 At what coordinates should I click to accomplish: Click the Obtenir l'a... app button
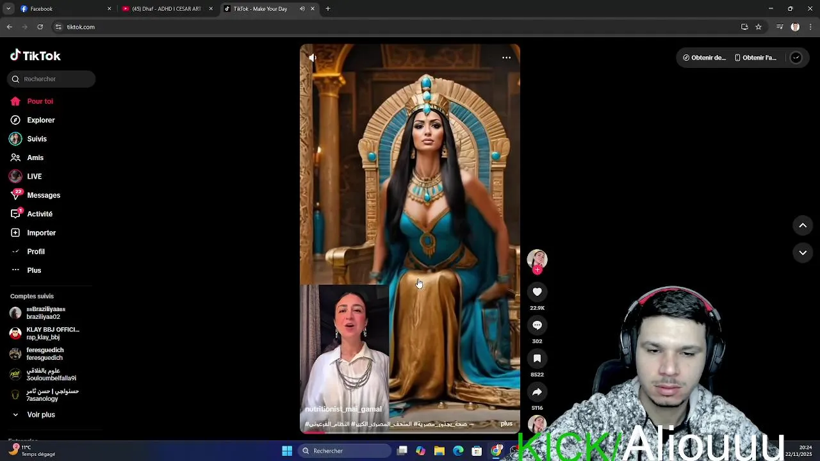755,58
